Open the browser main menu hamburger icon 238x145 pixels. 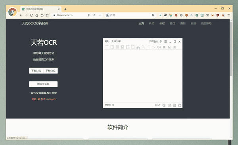228,15
